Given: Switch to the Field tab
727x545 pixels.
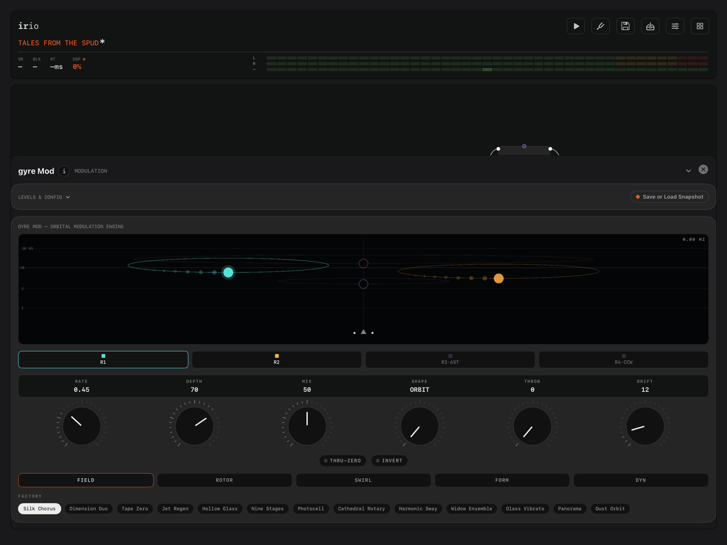Looking at the screenshot, I should 86,480.
